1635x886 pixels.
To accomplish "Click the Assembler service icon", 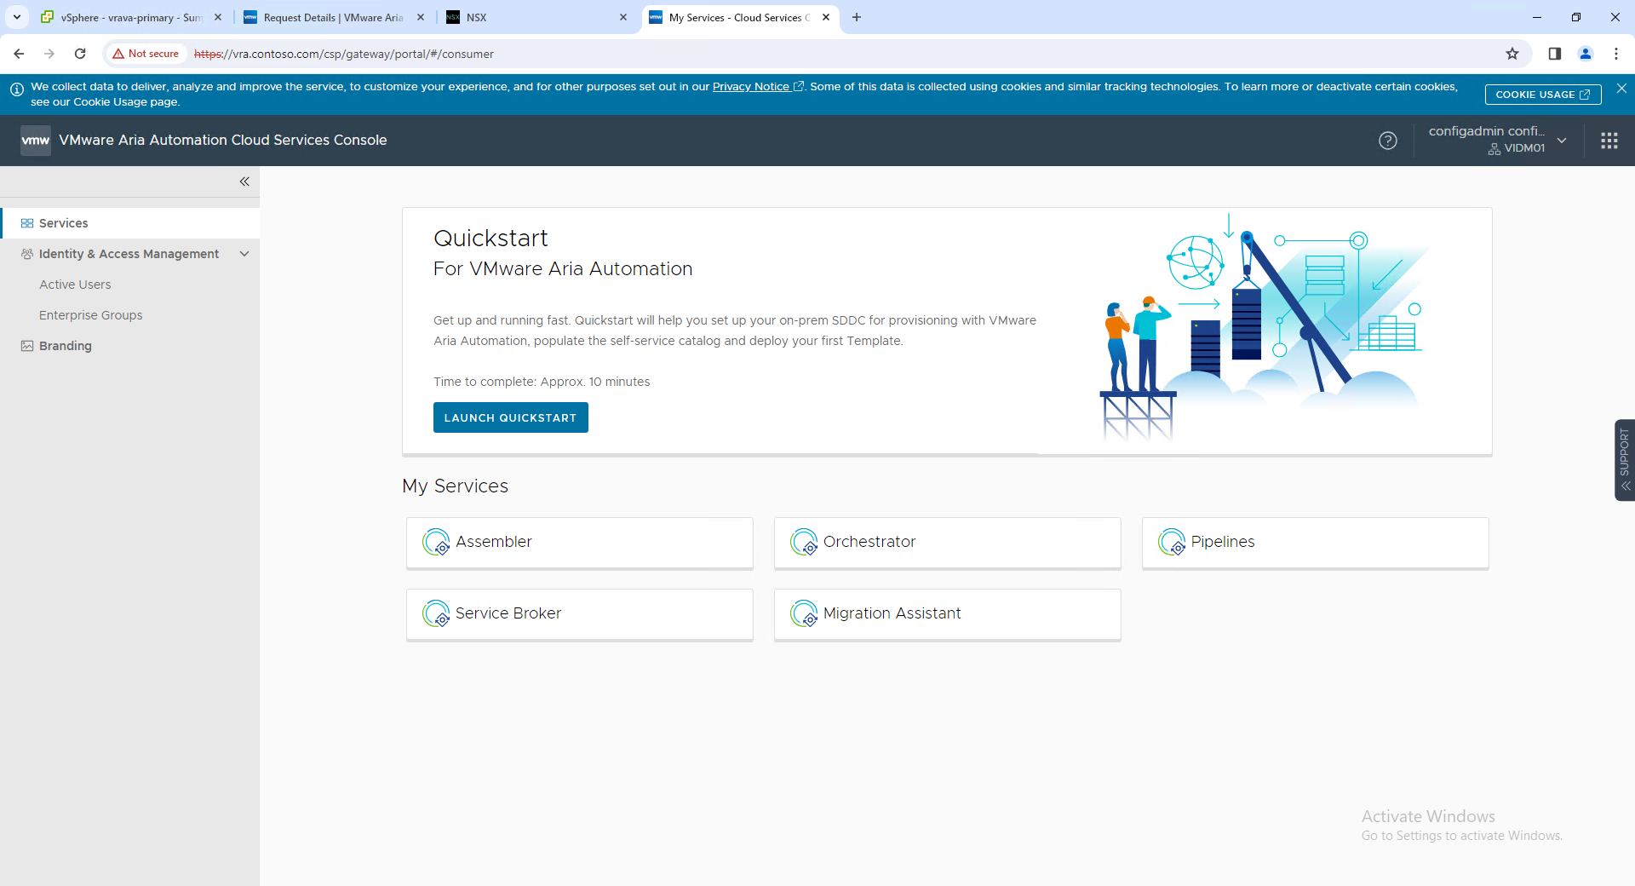I will 436,542.
